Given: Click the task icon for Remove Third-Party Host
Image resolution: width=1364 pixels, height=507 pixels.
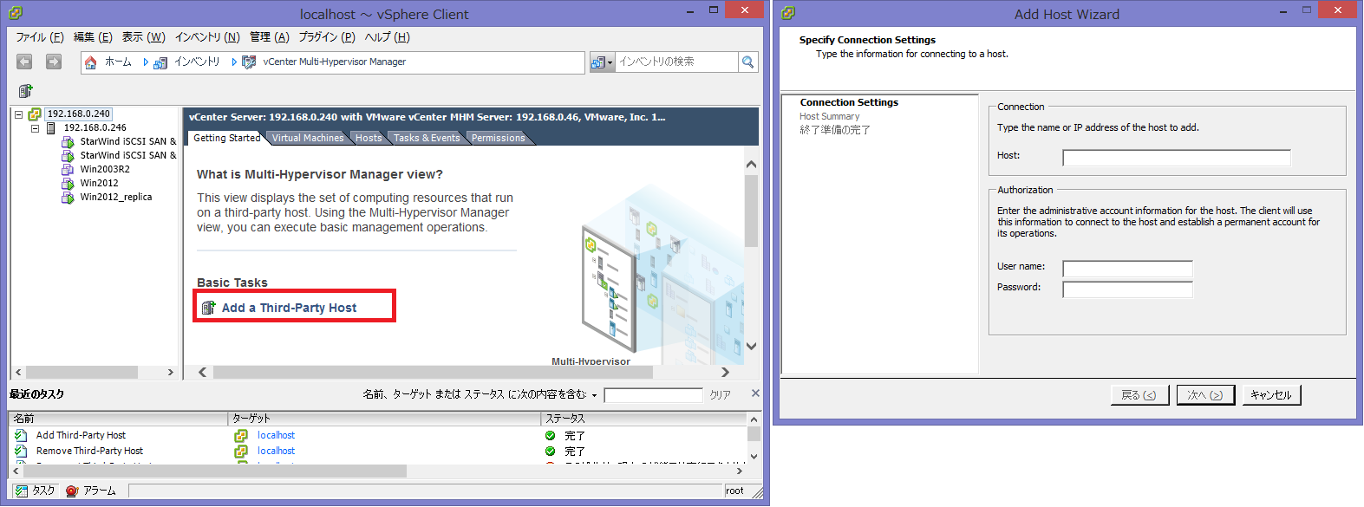Looking at the screenshot, I should click(21, 452).
